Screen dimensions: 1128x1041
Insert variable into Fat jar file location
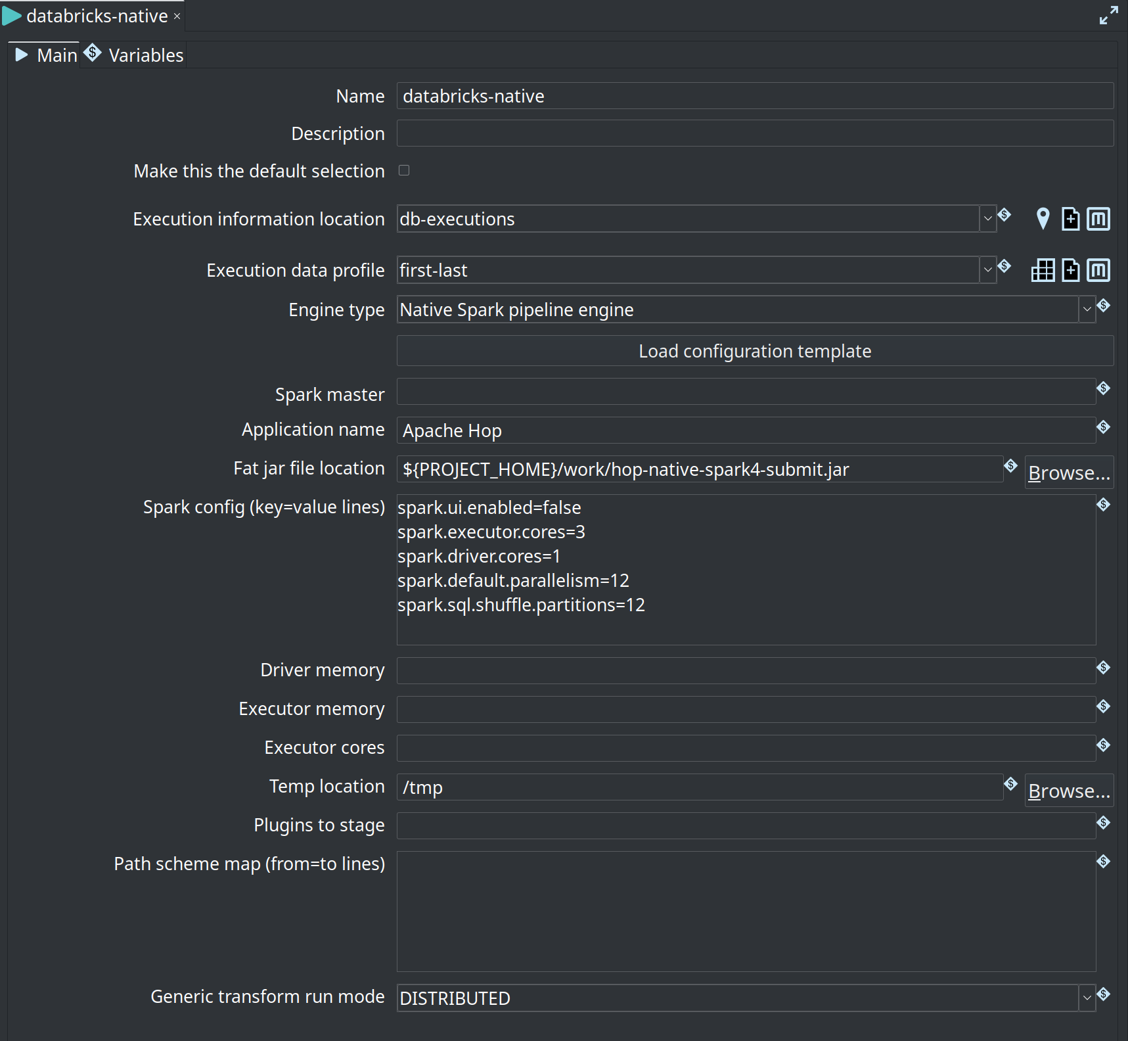click(1010, 465)
